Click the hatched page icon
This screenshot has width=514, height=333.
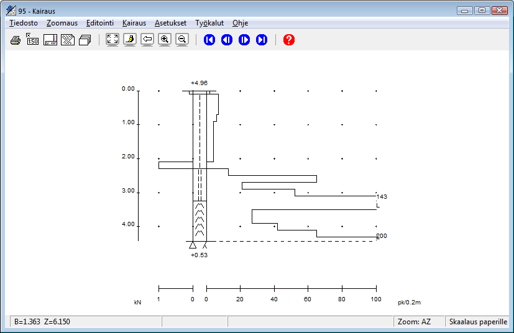68,40
